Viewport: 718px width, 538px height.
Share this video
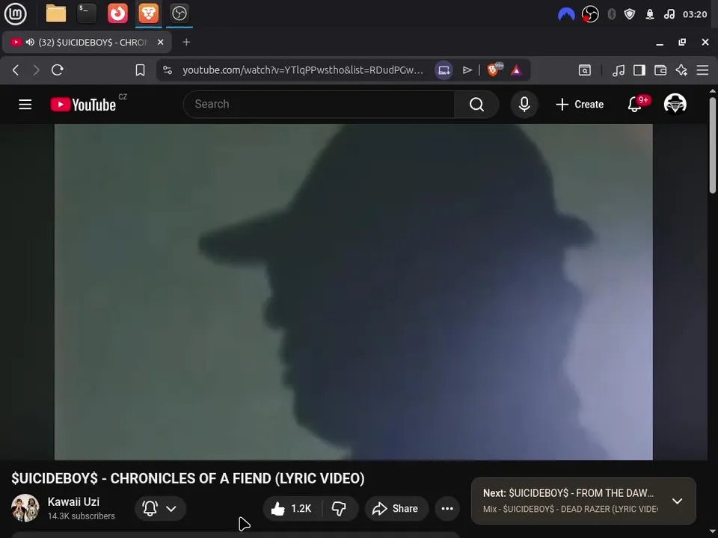[396, 508]
